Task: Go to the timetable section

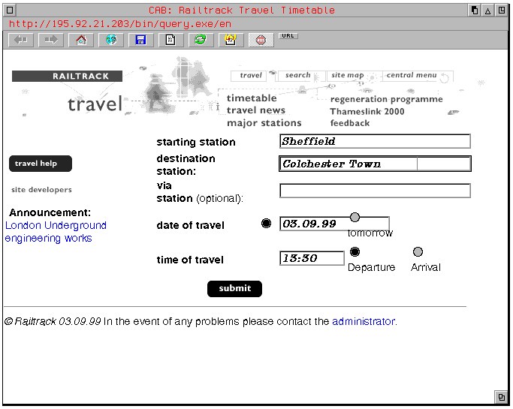Action: tap(252, 98)
